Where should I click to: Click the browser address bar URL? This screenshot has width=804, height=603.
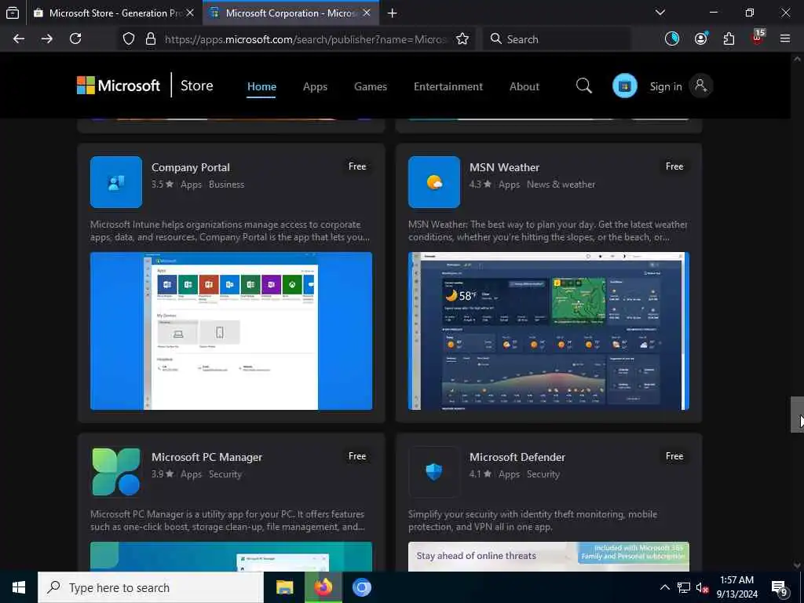305,39
